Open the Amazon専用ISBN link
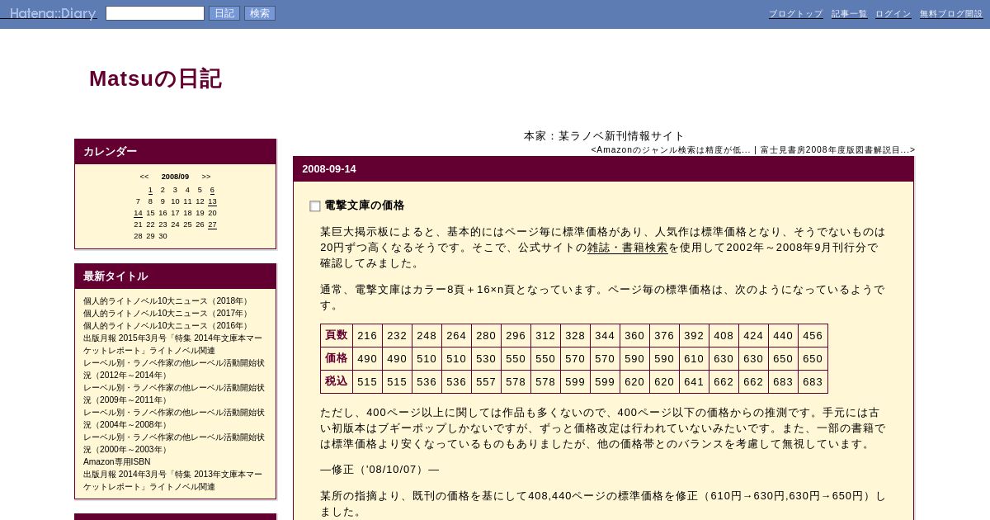 click(x=116, y=462)
